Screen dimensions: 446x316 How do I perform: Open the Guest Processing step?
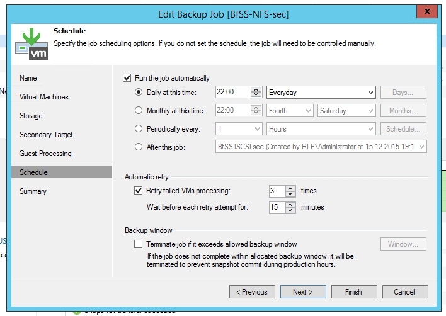pos(45,154)
